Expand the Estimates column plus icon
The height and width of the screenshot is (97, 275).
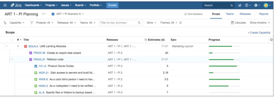pos(146,40)
